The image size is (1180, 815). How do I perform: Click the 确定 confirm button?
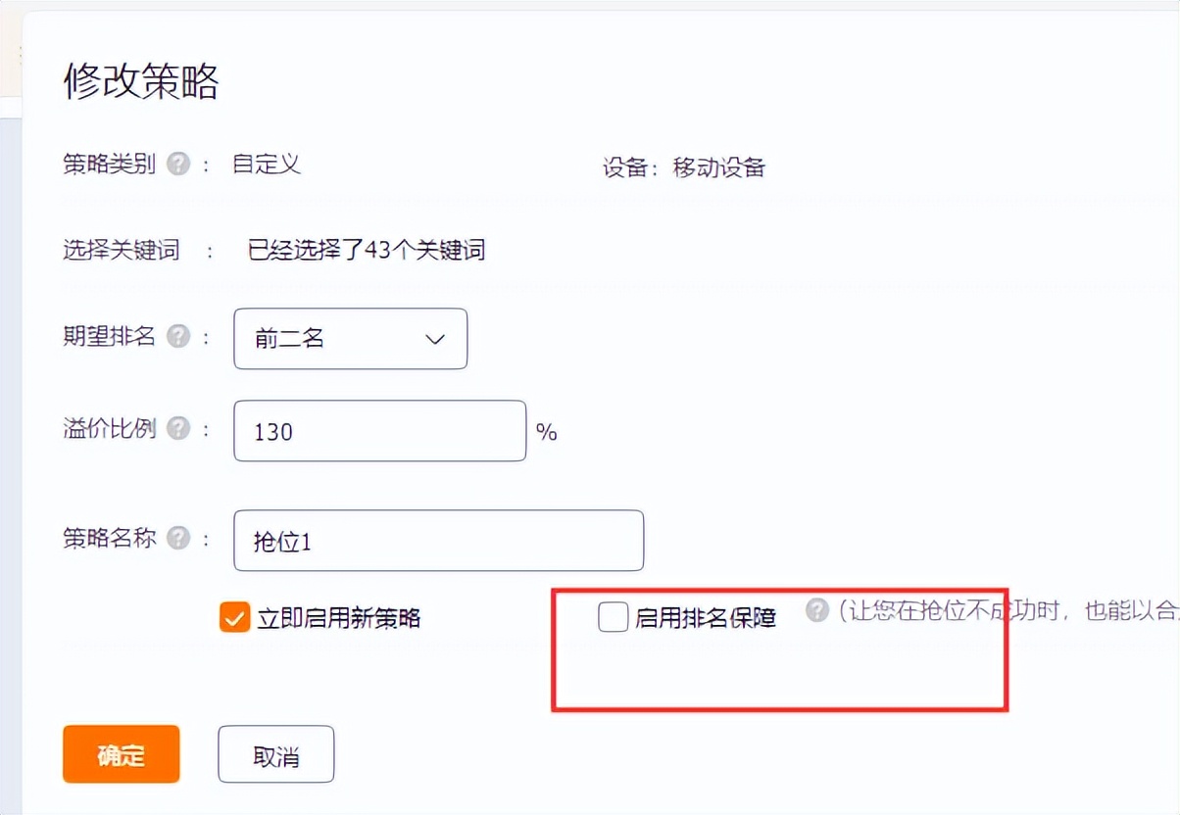[121, 754]
